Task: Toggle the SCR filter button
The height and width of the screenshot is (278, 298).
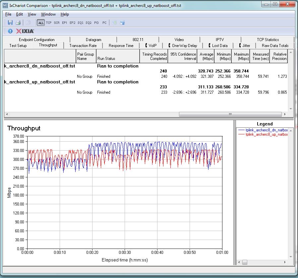Action: pyautogui.click(x=57, y=23)
